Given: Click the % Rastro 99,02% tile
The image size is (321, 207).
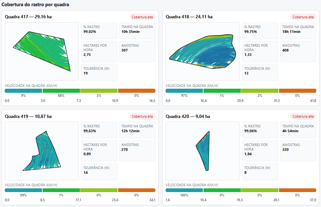Looking at the screenshot, I should (x=99, y=31).
